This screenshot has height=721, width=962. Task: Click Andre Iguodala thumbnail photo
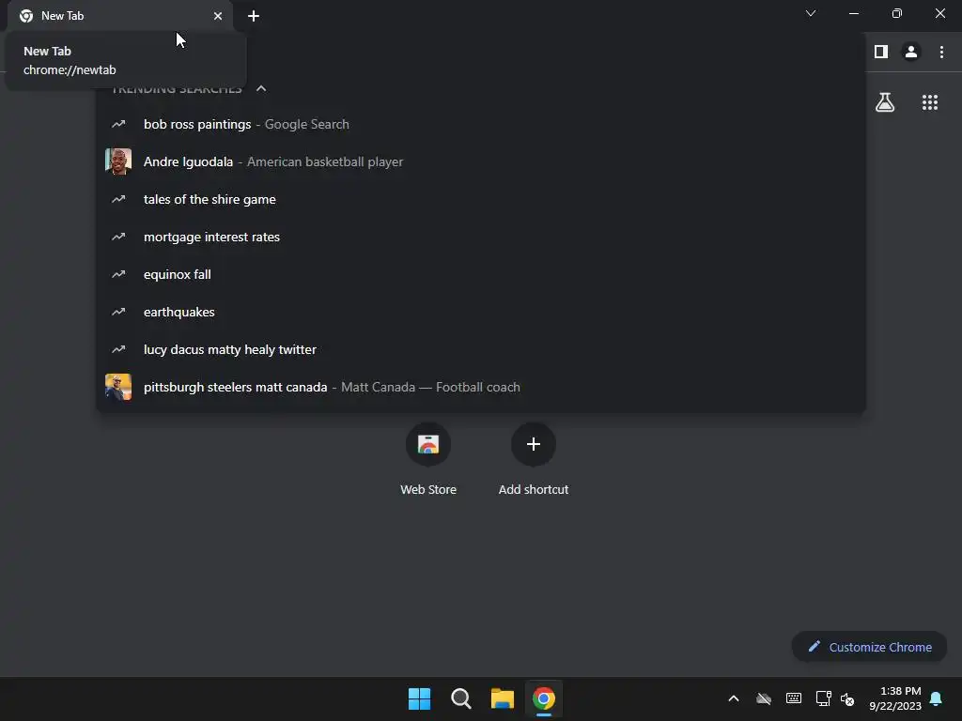[x=118, y=161]
